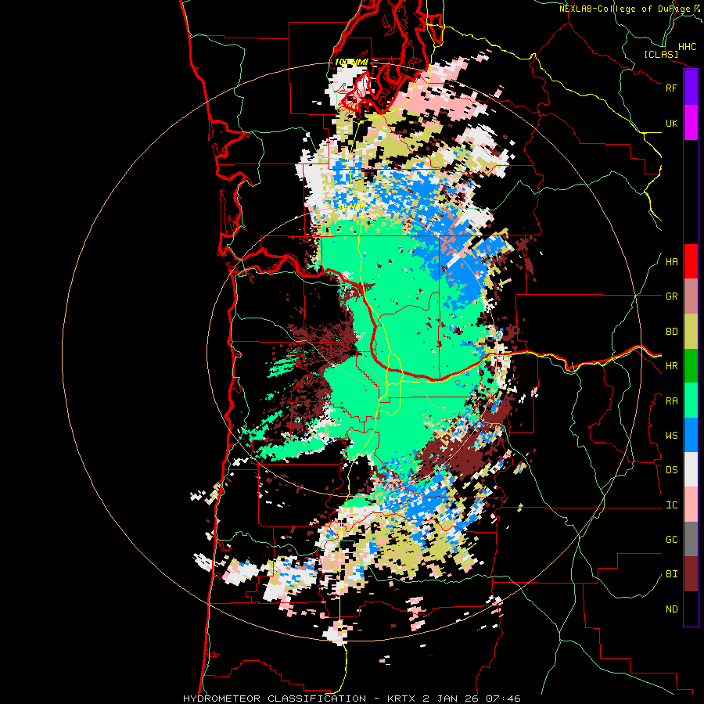Click the HA red legend swatch
The width and height of the screenshot is (704, 704).
(x=691, y=261)
